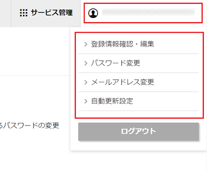Click the grid icon beside サービス管理
Screen dimensions: 207x173
pos(24,13)
